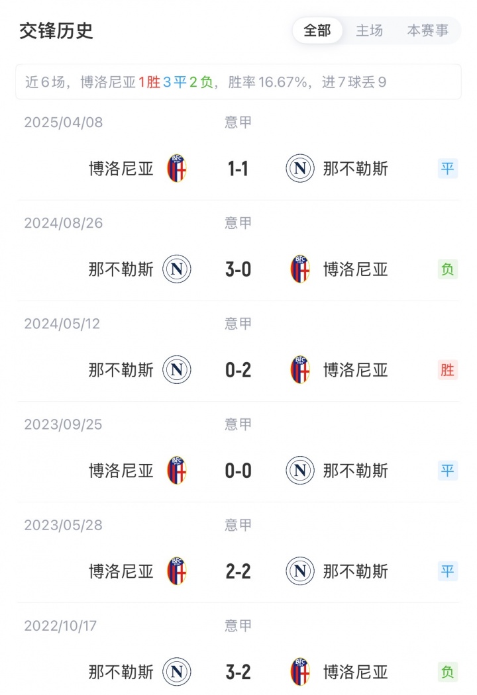Click Bologna badge in 2023/09/25 match
477x695 pixels.
point(177,471)
